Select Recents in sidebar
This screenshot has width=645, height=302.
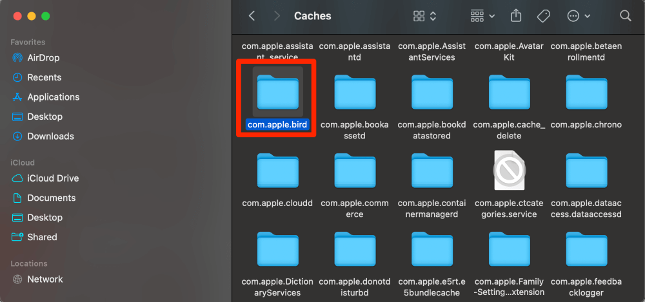click(44, 78)
